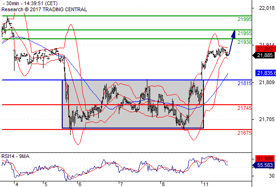Select the blue 55.583 RSI value tag
The width and height of the screenshot is (276, 187).
pos(263,165)
